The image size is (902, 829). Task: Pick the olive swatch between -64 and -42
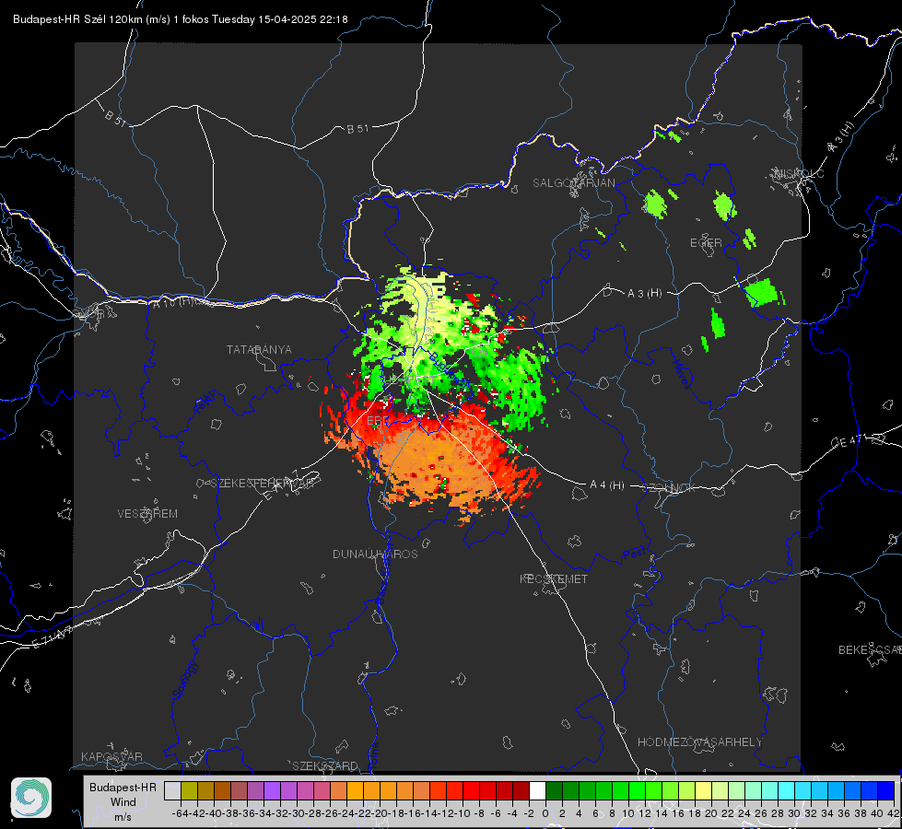click(x=189, y=790)
